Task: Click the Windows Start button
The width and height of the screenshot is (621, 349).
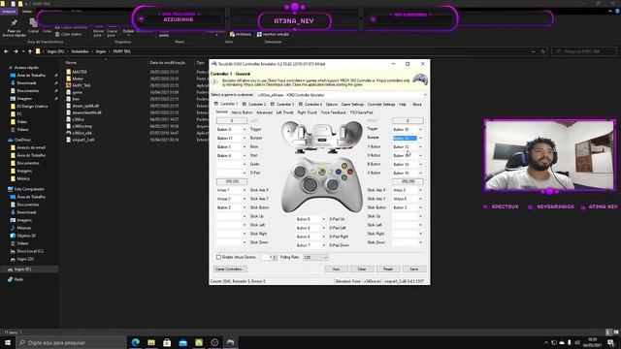Action: [x=8, y=342]
